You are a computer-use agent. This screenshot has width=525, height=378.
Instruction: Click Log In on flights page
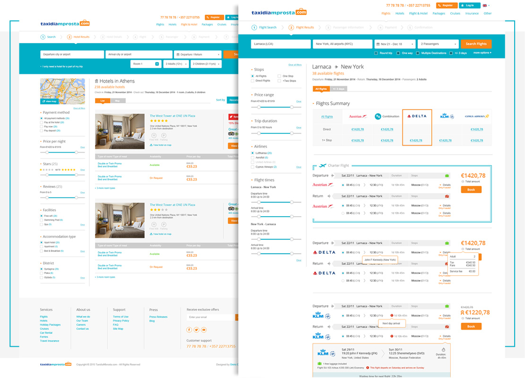(x=469, y=5)
